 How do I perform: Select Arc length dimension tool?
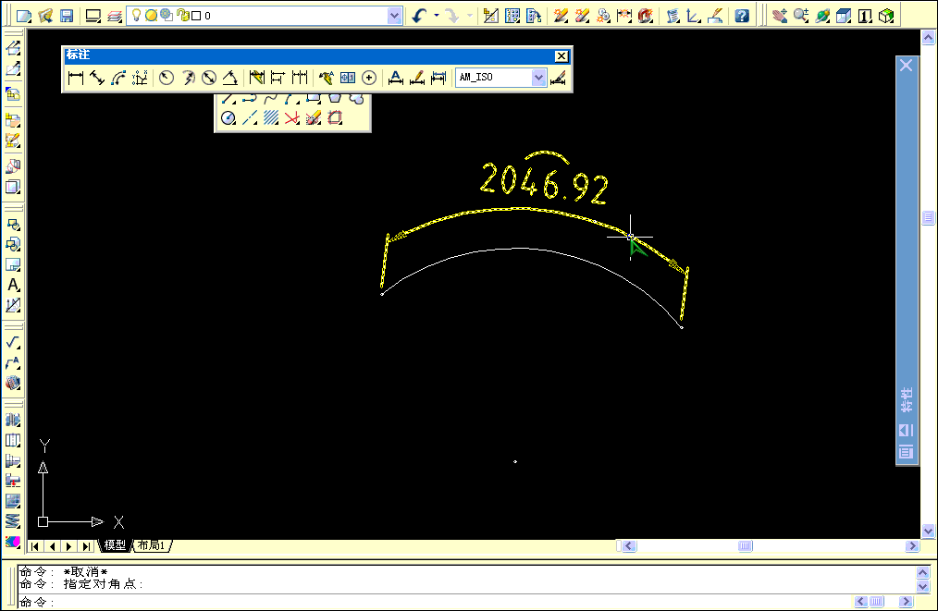pyautogui.click(x=118, y=78)
